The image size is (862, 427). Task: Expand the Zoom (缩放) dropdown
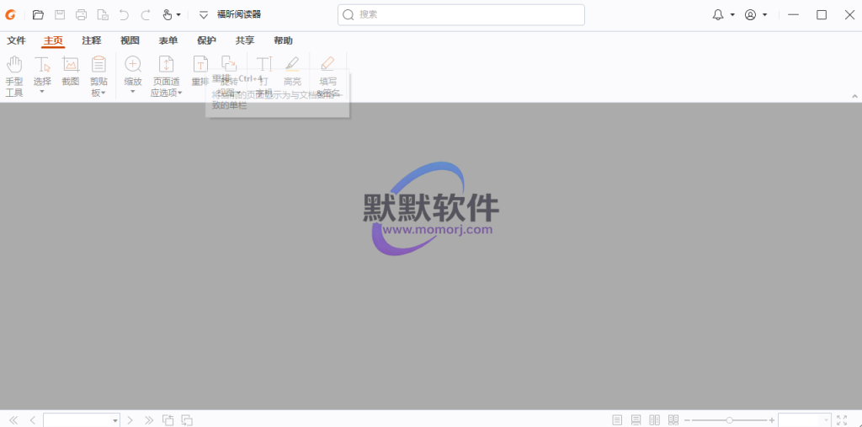pyautogui.click(x=133, y=91)
